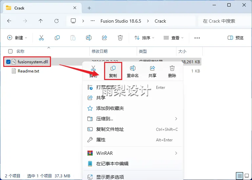Click the toolbar Rename icon
252x180 pixels.
point(89,38)
